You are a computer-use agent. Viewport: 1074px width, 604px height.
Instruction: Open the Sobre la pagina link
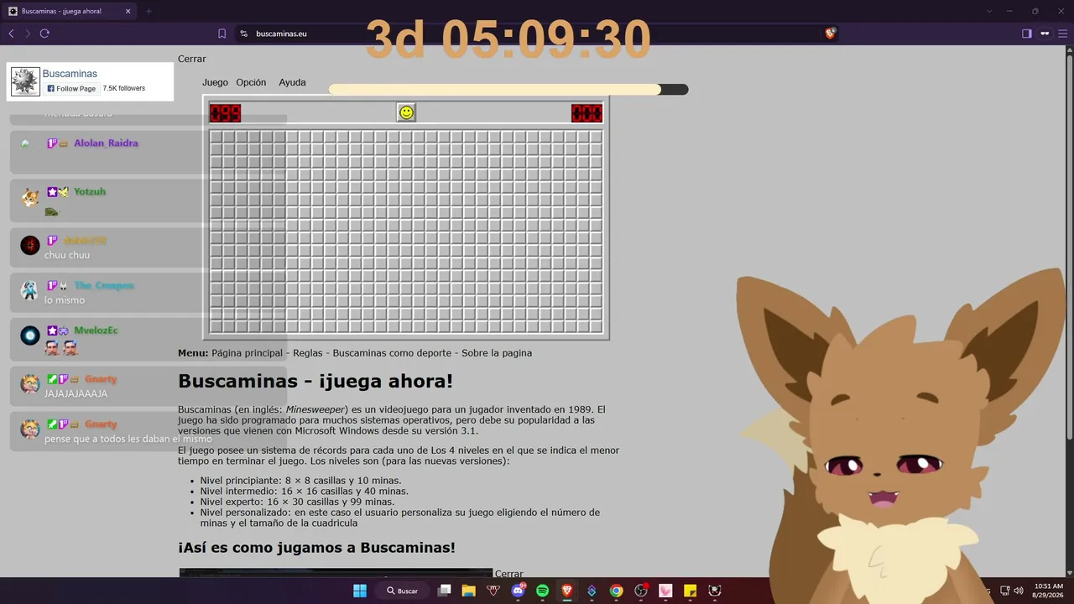497,353
